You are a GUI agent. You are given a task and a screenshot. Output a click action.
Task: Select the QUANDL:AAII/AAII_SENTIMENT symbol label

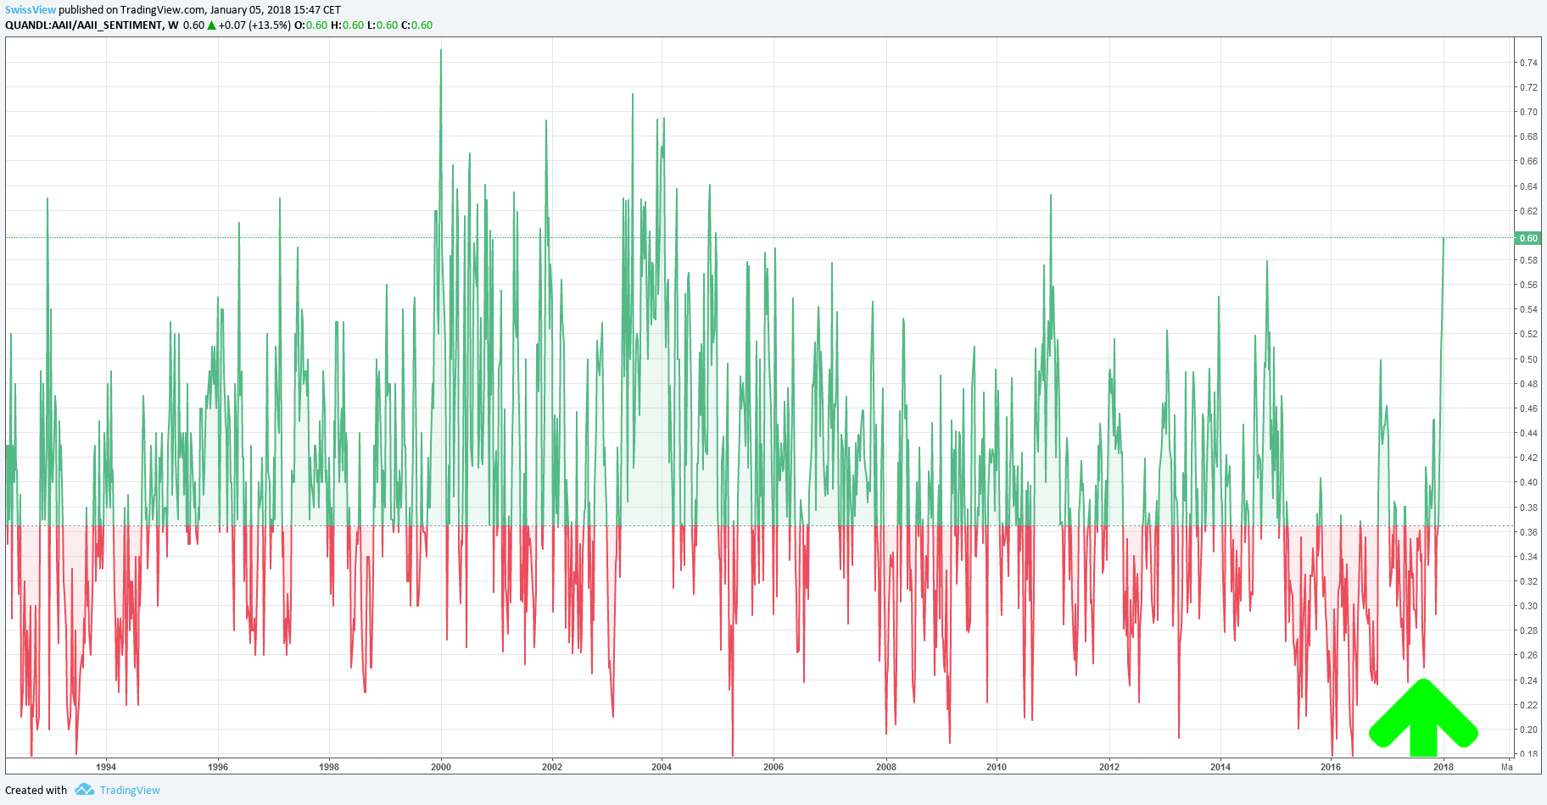pyautogui.click(x=84, y=25)
